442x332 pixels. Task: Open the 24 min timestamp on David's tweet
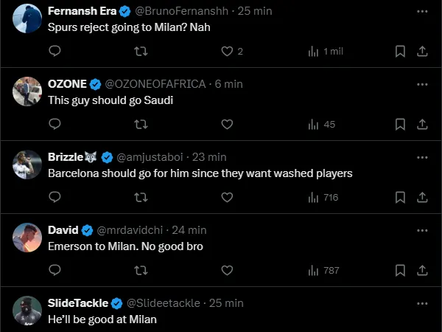point(190,229)
